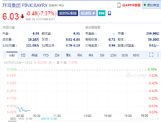The height and width of the screenshot is (122, 161).
Task: Click the blue mobile icon next to ESG
Action: 109,13
